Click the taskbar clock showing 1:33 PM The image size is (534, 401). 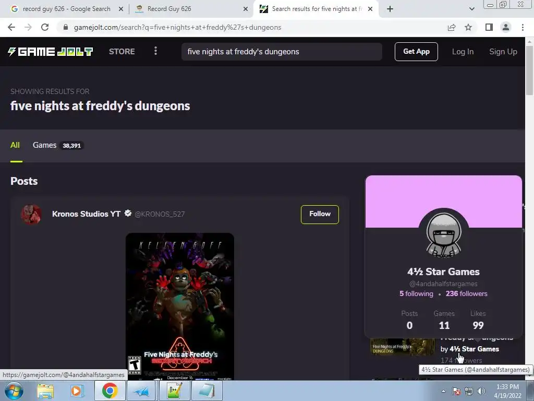(507, 391)
